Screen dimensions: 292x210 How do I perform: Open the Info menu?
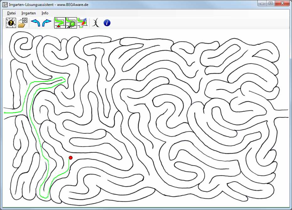pyautogui.click(x=45, y=13)
